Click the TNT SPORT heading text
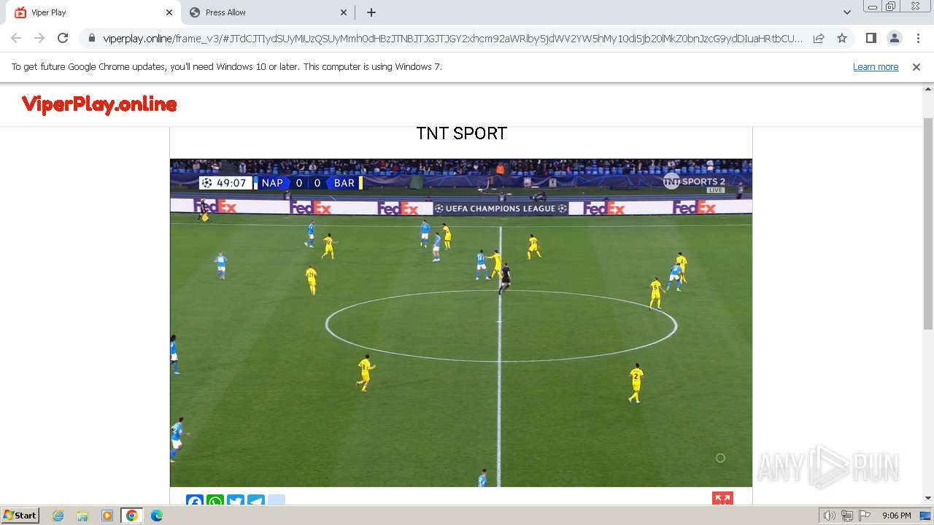 coord(461,133)
